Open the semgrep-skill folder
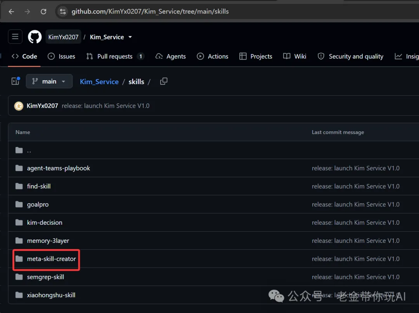 45,277
